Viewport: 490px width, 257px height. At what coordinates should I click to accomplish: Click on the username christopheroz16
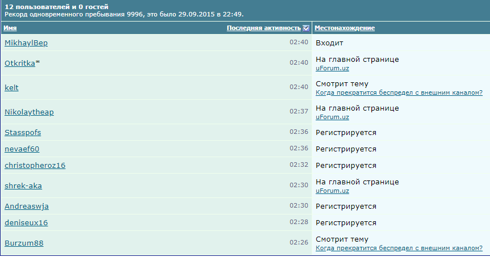(x=35, y=165)
